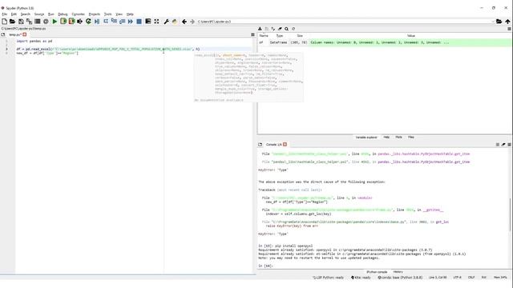This screenshot has width=513, height=288.
Task: Click the conda base environment status
Action: pos(400,278)
